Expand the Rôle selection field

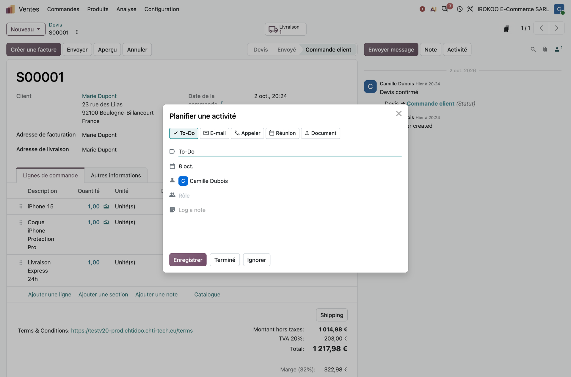click(x=290, y=195)
